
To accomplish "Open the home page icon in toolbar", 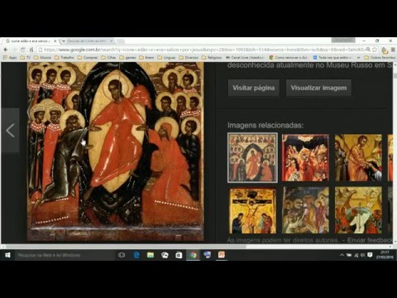I will pyautogui.click(x=31, y=50).
